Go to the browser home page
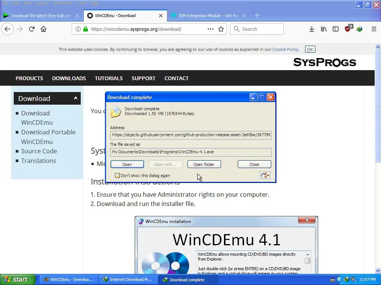The width and height of the screenshot is (381, 285). pos(44,29)
